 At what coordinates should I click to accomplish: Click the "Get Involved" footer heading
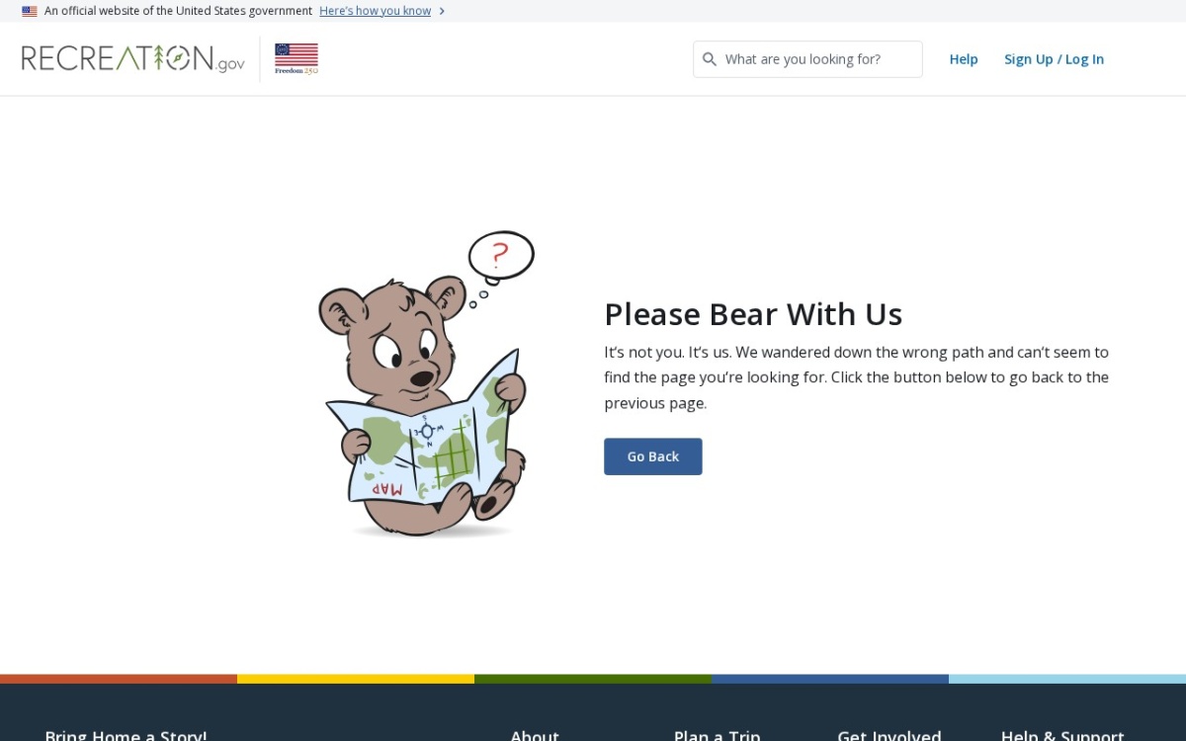pyautogui.click(x=889, y=735)
